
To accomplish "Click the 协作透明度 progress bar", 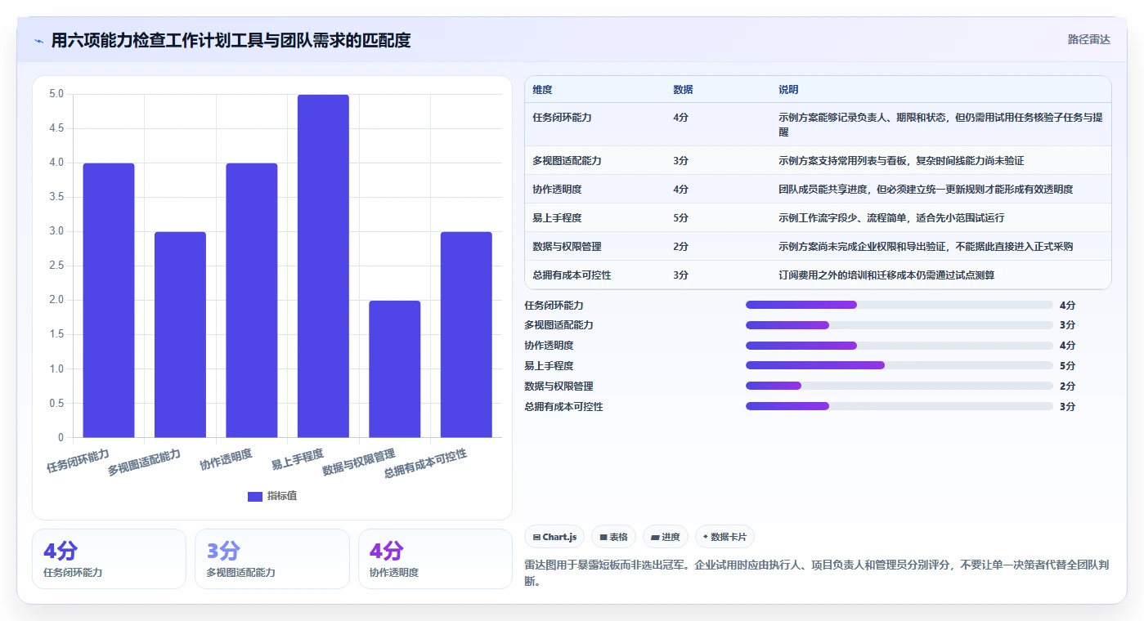I will tap(899, 346).
